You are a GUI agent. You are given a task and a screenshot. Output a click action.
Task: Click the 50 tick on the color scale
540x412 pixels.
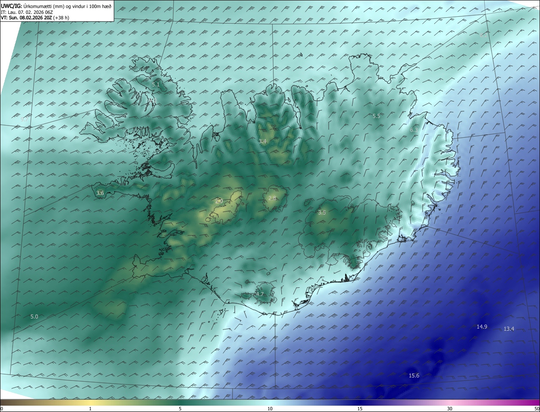pos(537,409)
